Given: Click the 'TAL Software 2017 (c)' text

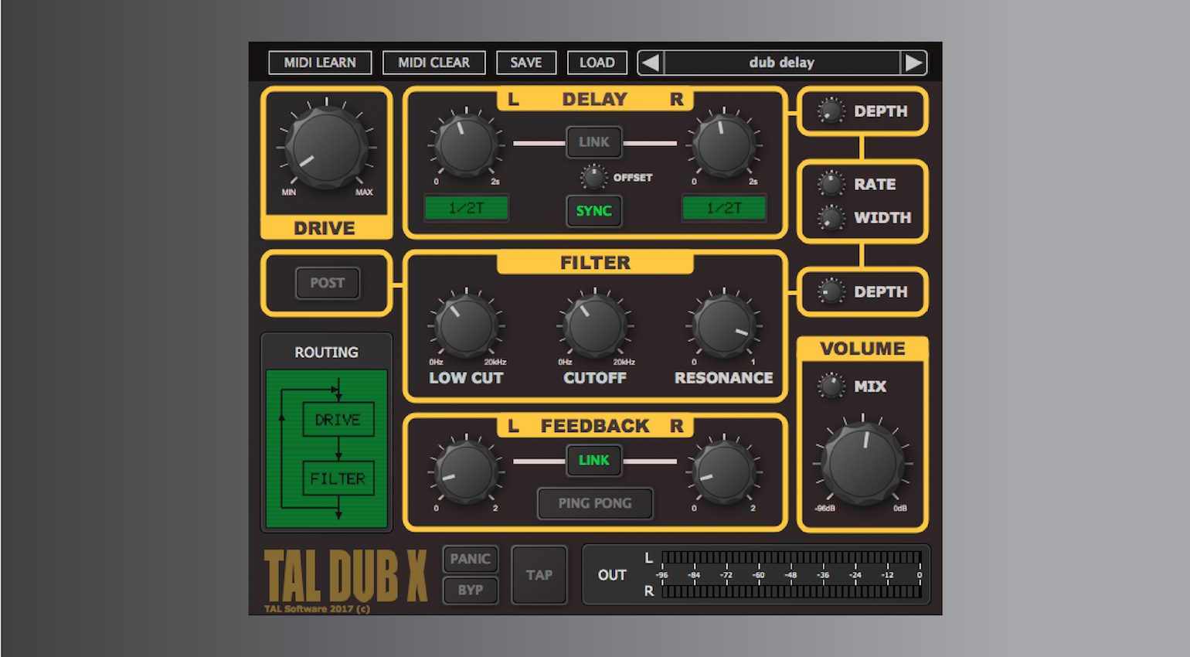Looking at the screenshot, I should [317, 609].
